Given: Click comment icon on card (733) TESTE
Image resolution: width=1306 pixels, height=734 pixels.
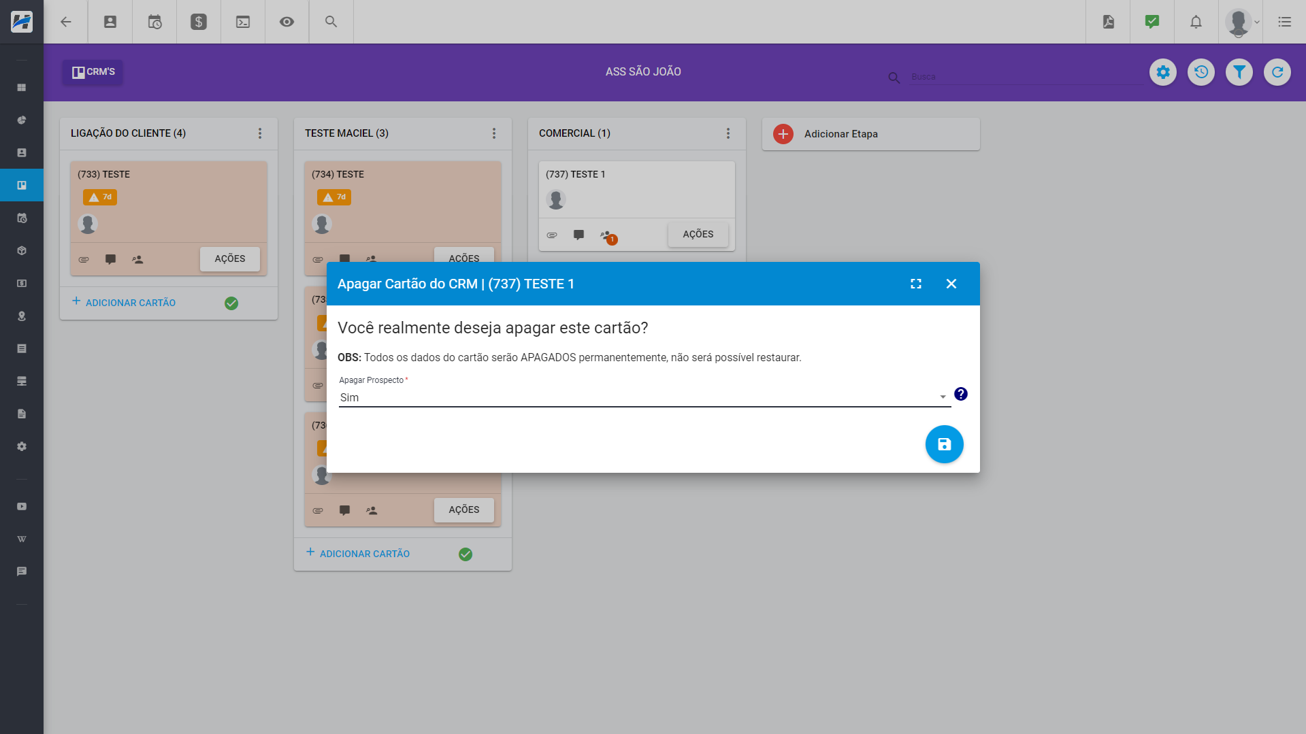Looking at the screenshot, I should [111, 260].
